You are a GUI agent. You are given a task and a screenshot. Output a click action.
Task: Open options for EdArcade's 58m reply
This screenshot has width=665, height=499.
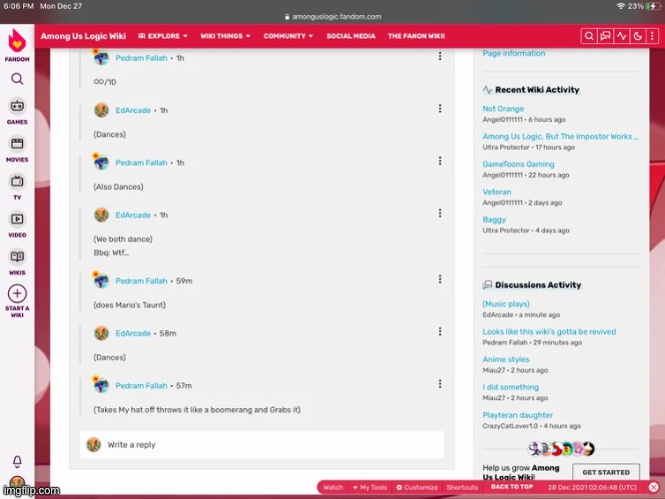[x=439, y=331]
